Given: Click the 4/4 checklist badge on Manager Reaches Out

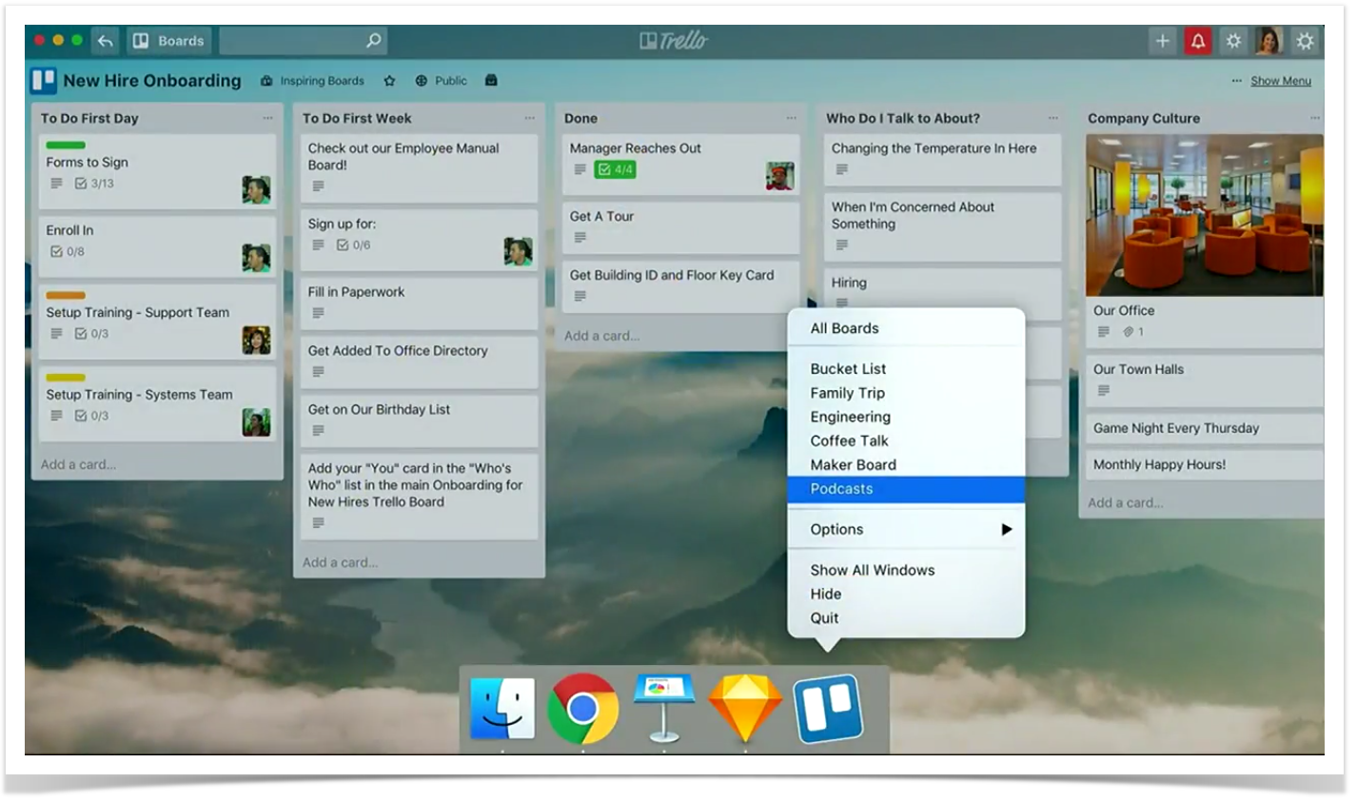Looking at the screenshot, I should [616, 169].
